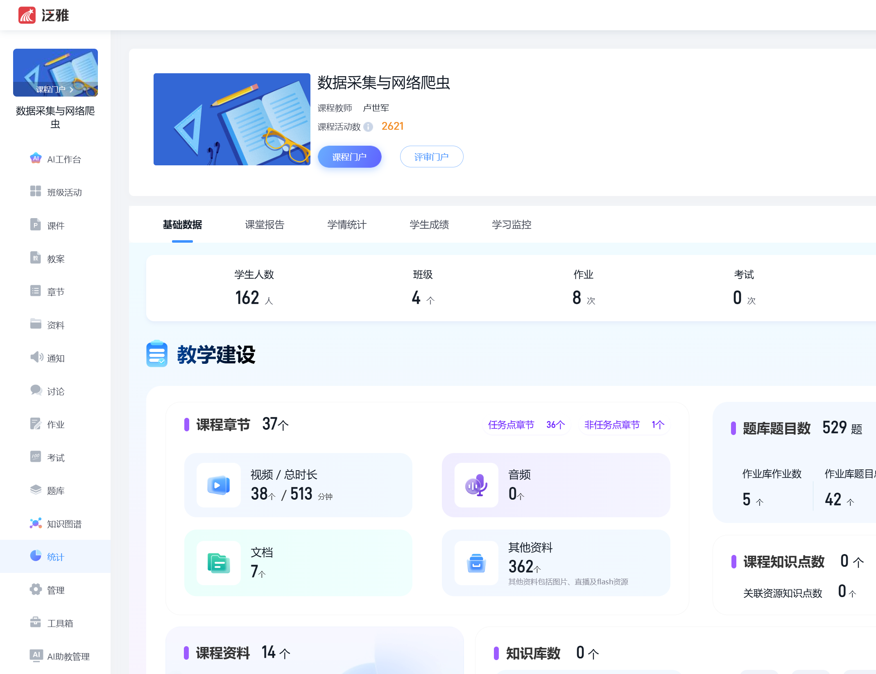Switch to the 课堂报告 tab
The width and height of the screenshot is (876, 674).
coord(264,225)
